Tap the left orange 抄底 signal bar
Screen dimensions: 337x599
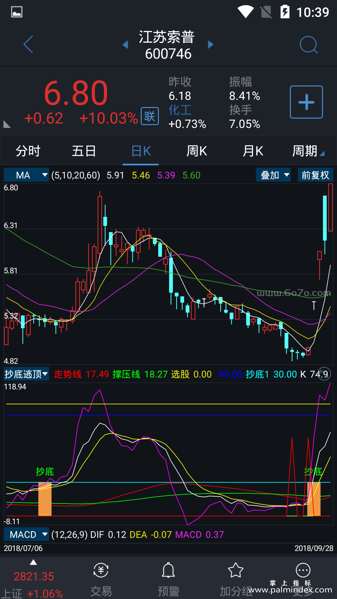pos(45,499)
